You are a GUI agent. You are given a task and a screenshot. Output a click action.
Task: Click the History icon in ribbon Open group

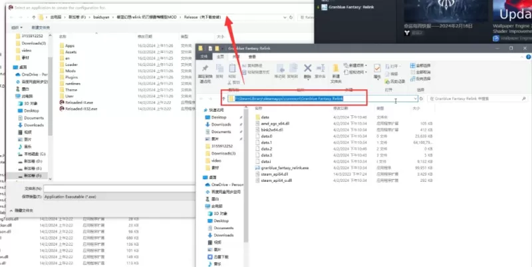387,81
